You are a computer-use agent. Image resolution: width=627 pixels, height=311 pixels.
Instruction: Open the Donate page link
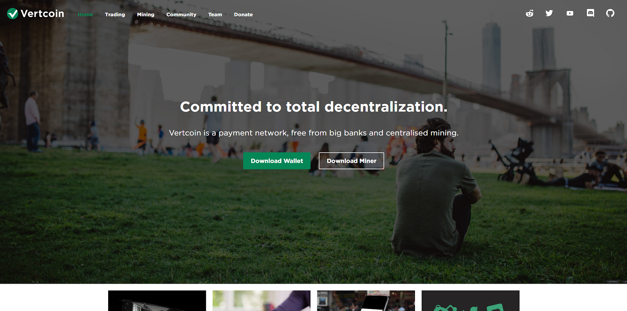coord(243,14)
